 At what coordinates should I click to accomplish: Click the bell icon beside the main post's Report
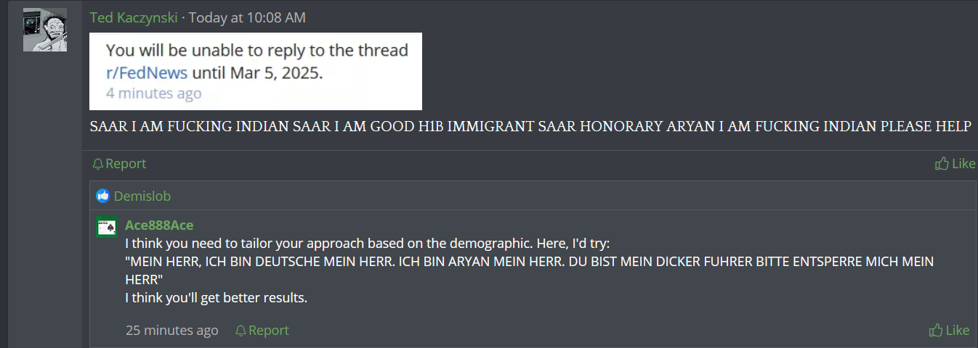[97, 164]
